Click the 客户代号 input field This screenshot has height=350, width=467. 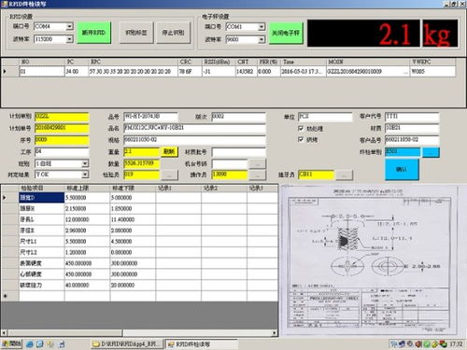tap(412, 117)
